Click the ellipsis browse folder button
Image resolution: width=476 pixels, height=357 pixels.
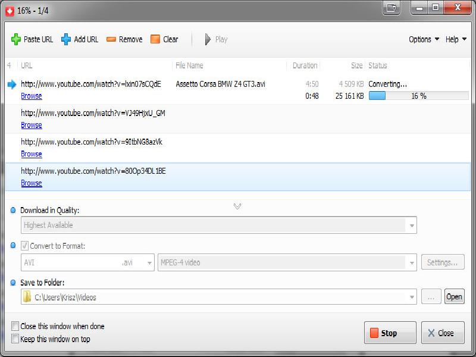click(x=431, y=296)
